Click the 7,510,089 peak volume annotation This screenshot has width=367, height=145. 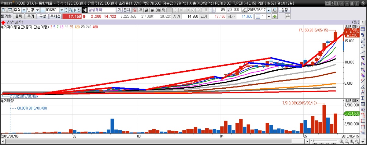(x=299, y=103)
